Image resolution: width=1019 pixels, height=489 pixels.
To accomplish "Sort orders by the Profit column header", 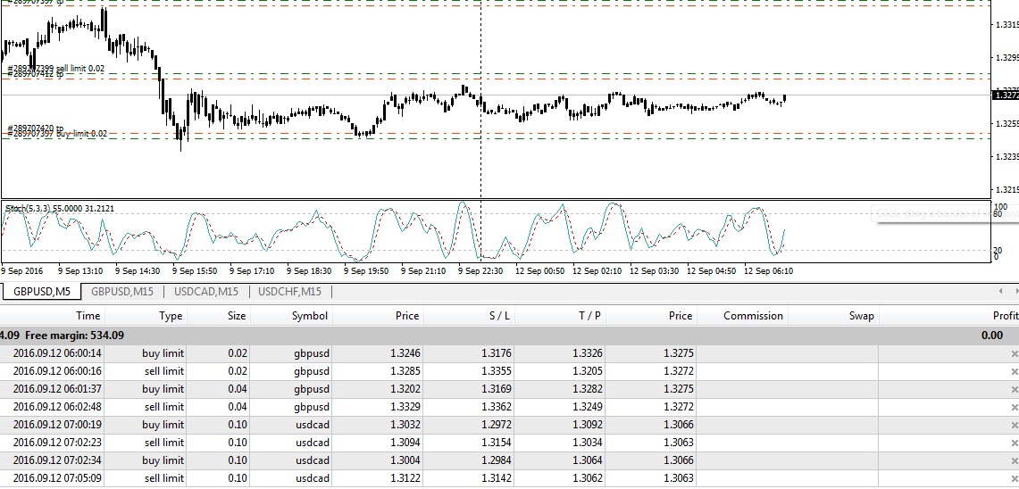I will coord(948,316).
